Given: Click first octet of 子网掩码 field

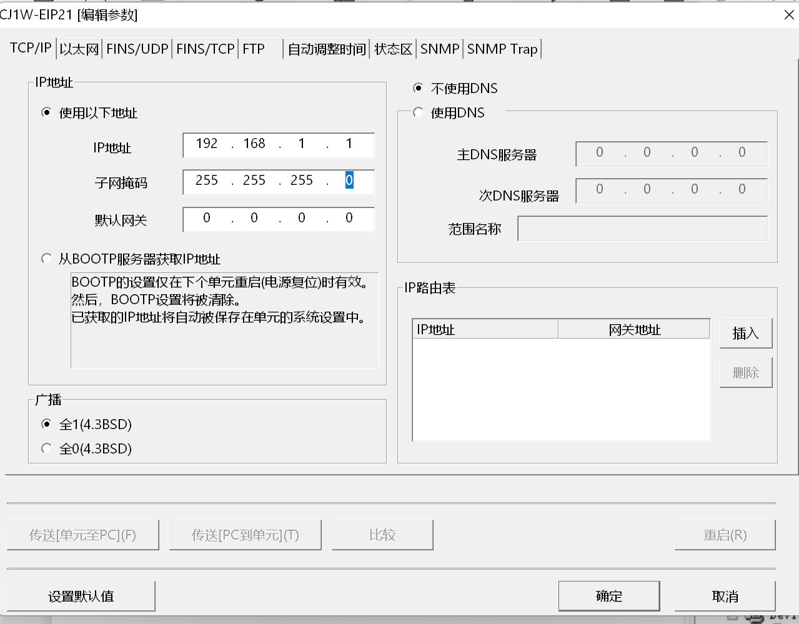Looking at the screenshot, I should (x=207, y=181).
